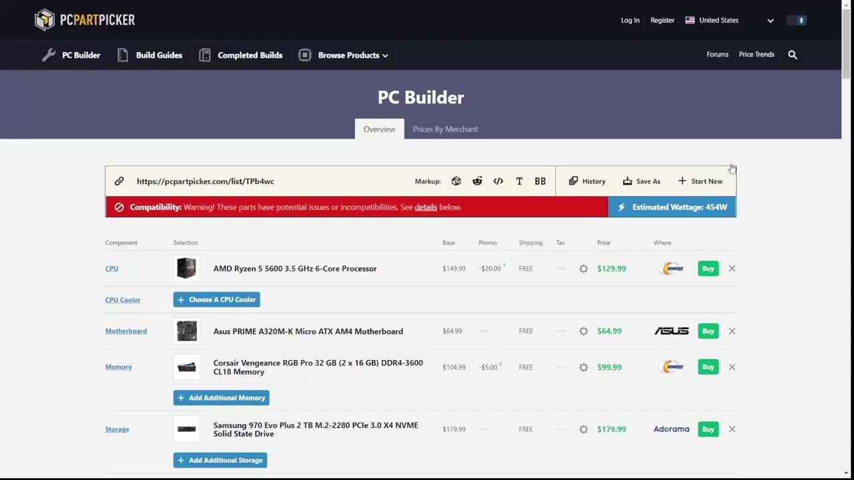The height and width of the screenshot is (480, 854).
Task: Select the Overview tab
Action: pos(379,129)
